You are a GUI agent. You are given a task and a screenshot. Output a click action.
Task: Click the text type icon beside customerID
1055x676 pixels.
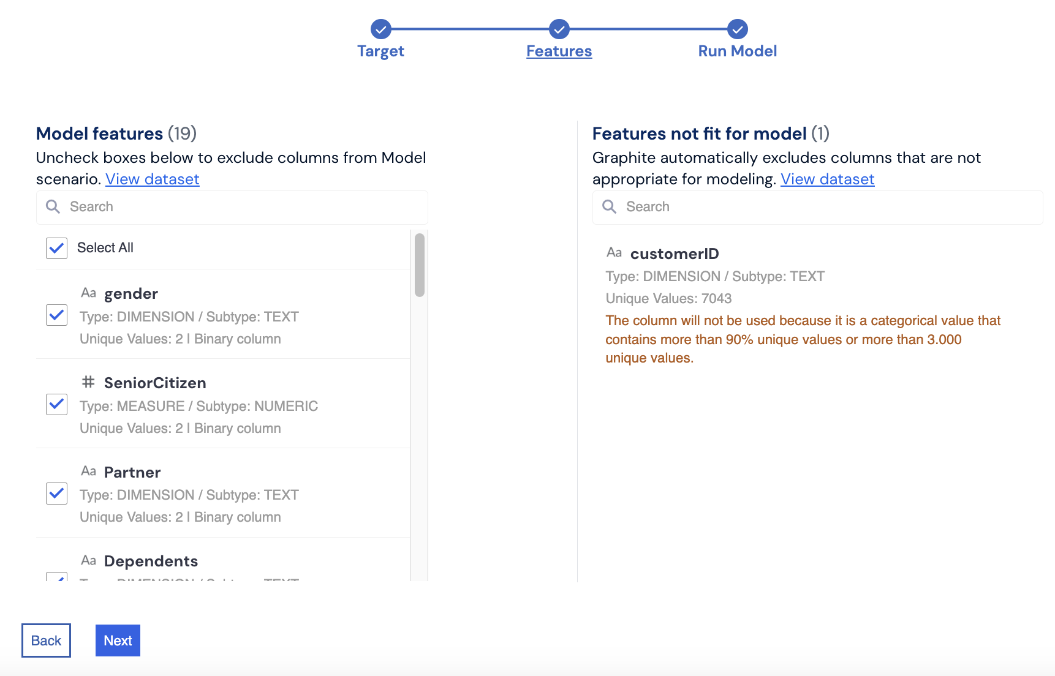coord(614,253)
